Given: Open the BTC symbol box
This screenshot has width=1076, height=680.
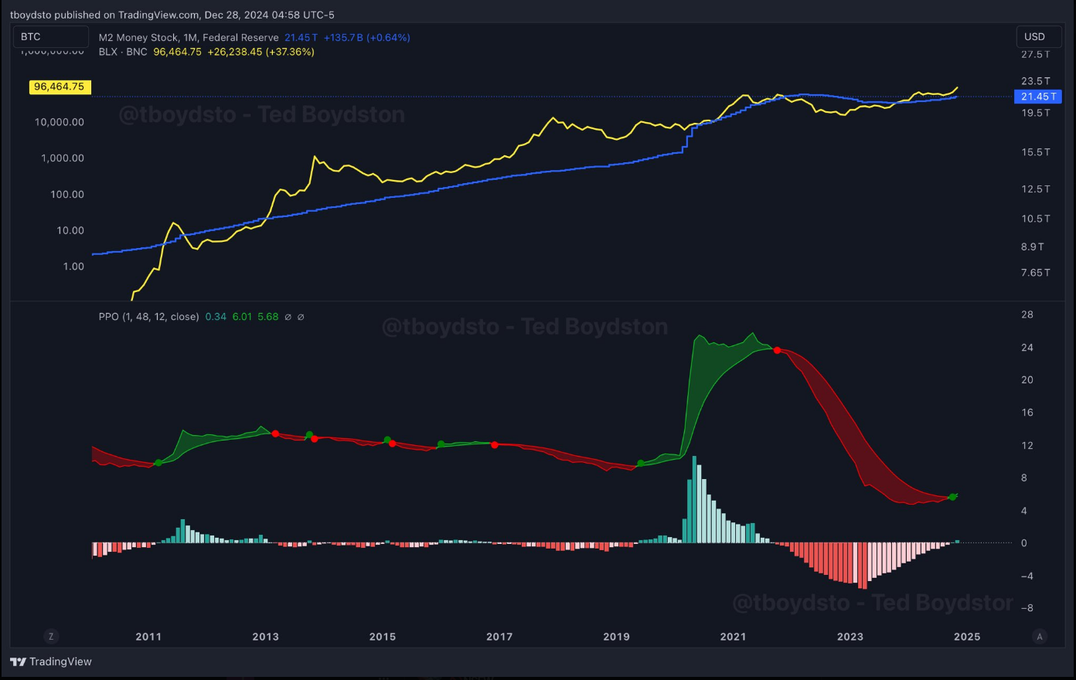Looking at the screenshot, I should [51, 37].
